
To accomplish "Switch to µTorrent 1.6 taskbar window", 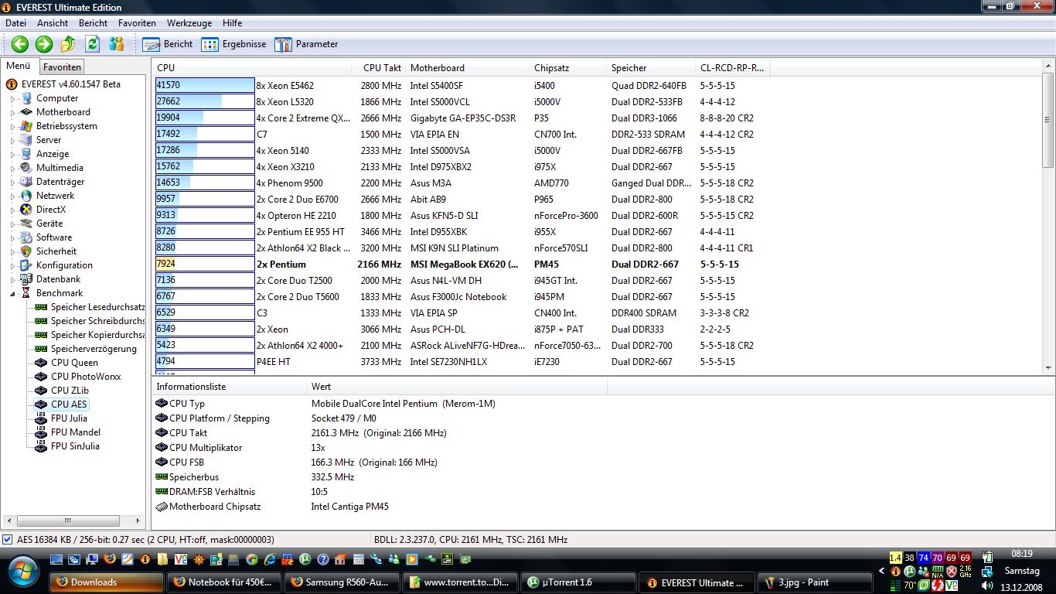I will tap(578, 582).
